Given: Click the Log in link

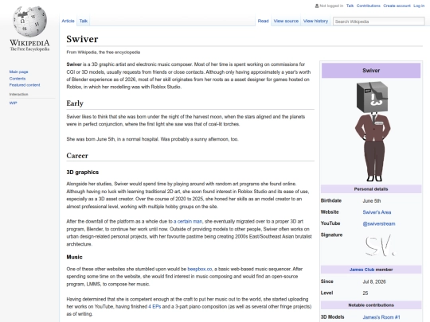Looking at the screenshot, I should pos(419,6).
